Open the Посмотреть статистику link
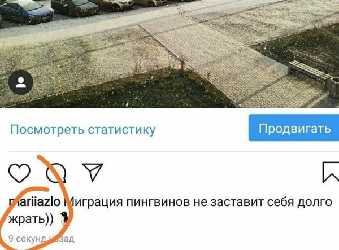The image size is (339, 250). 83,130
